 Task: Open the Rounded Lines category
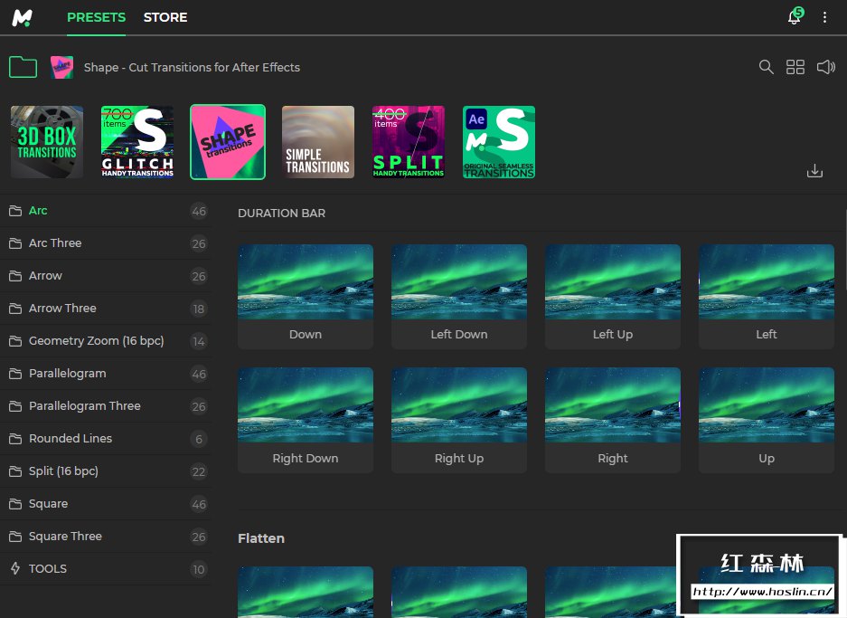106,439
